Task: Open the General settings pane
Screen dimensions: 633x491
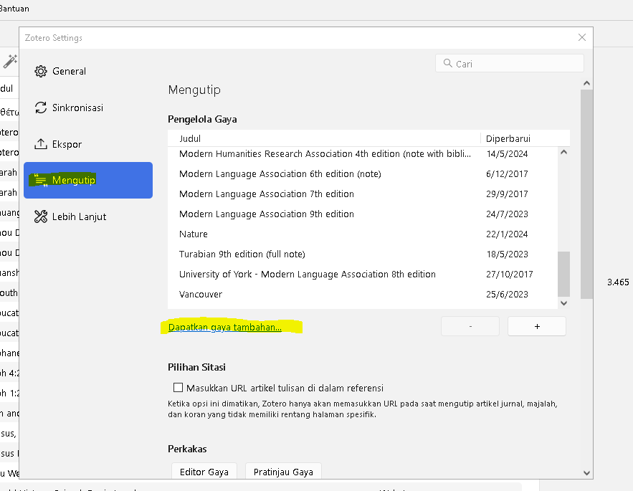Action: 88,71
